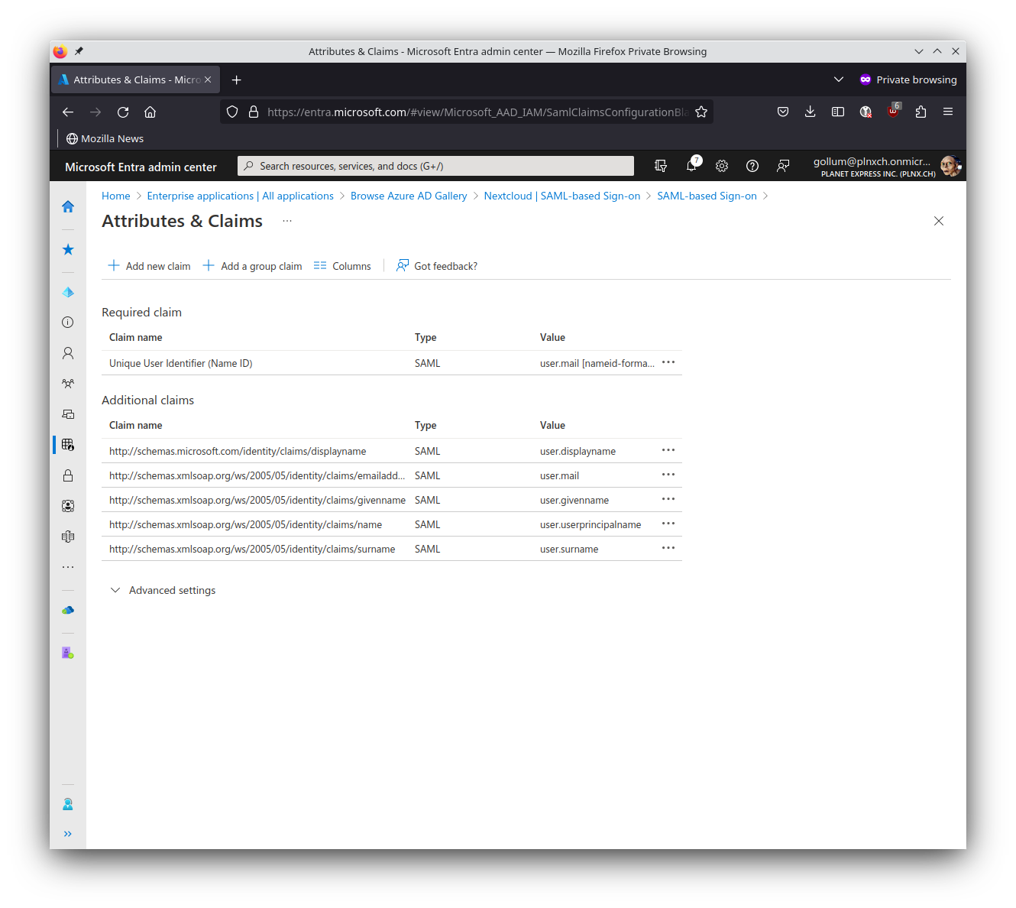Open the Favorites star in sidebar

(68, 249)
